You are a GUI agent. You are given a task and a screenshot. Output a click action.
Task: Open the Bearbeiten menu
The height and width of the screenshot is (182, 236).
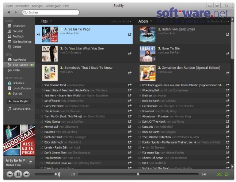click(x=22, y=6)
